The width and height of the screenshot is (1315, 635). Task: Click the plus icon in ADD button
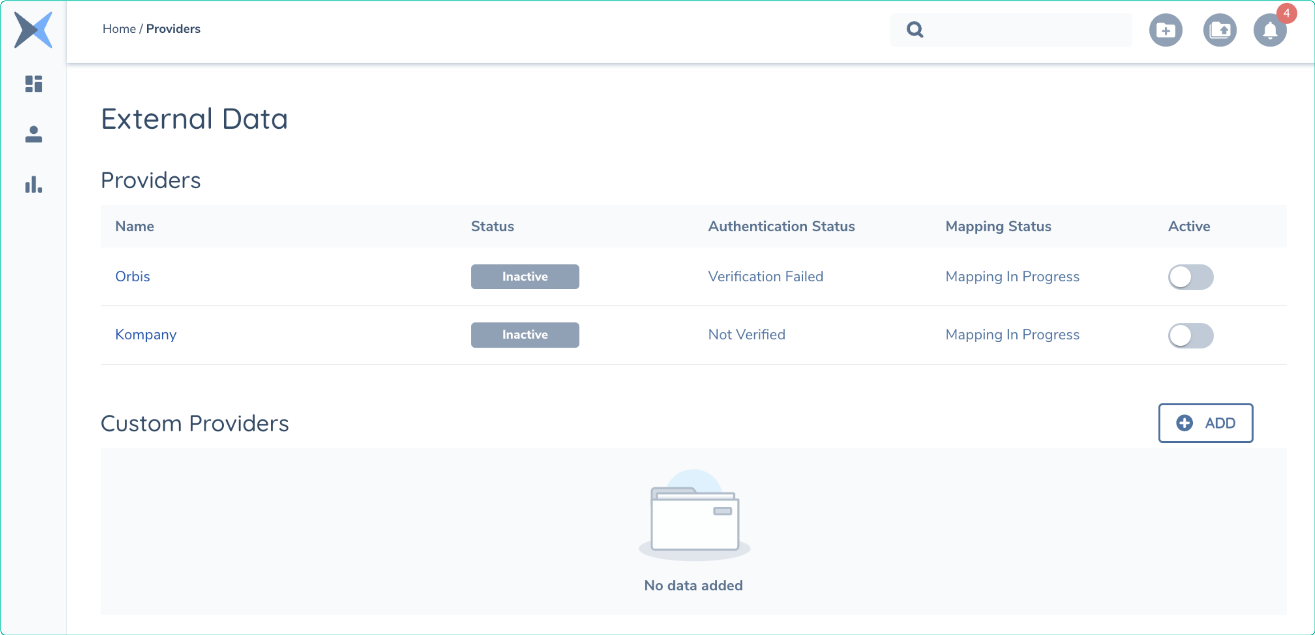coord(1184,423)
